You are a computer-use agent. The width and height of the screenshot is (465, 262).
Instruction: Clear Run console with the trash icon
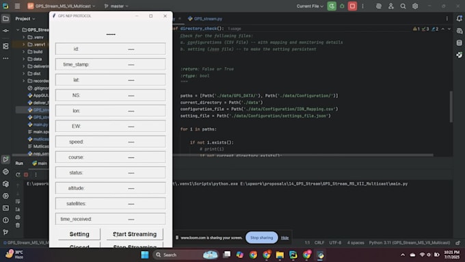click(x=18, y=226)
